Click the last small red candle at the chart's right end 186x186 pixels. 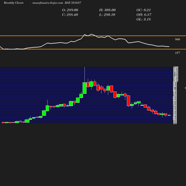pyautogui.click(x=169, y=115)
